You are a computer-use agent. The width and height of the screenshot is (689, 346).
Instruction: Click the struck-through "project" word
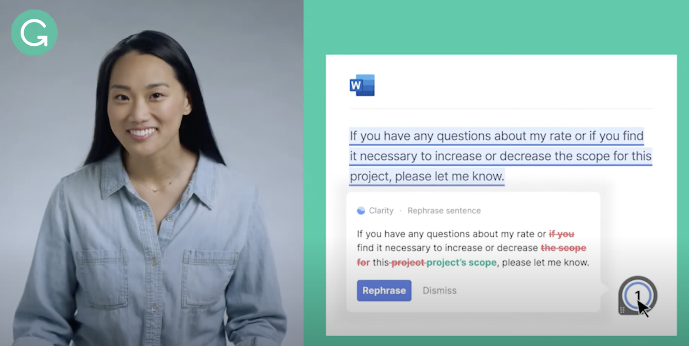408,262
